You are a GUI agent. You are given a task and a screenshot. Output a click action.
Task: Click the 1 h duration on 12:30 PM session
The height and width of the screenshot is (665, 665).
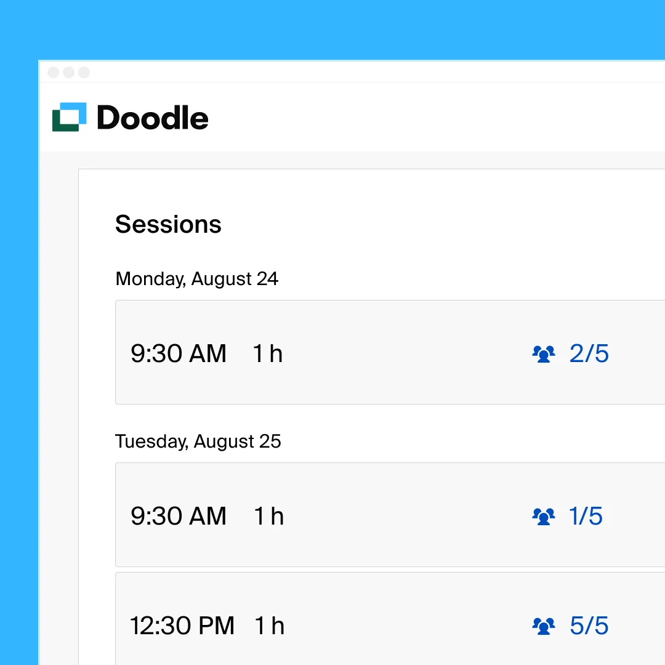[270, 626]
